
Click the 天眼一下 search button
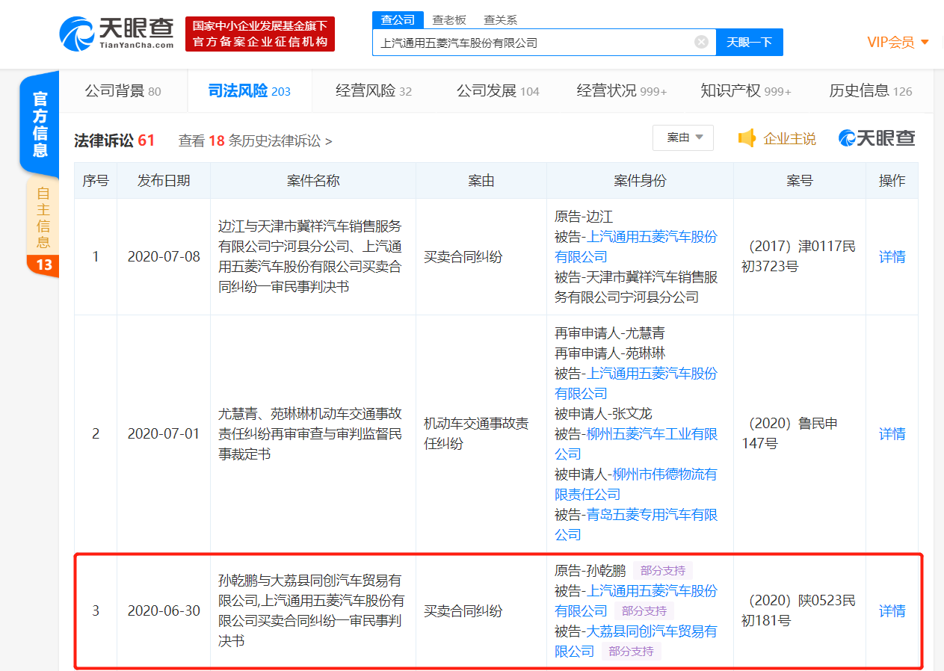750,42
